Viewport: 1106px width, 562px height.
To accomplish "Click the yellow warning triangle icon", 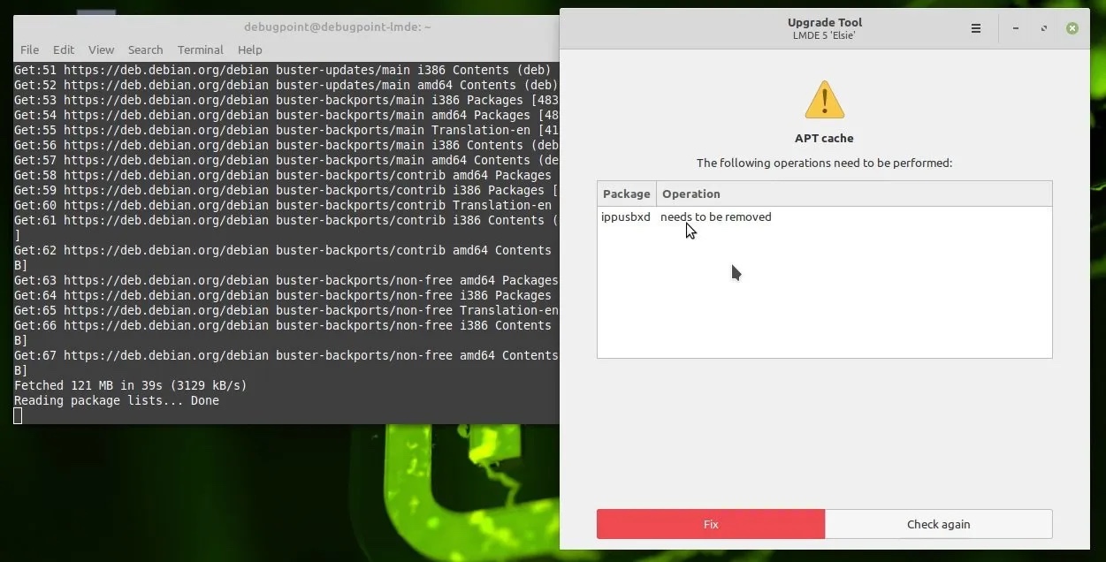I will pyautogui.click(x=824, y=101).
